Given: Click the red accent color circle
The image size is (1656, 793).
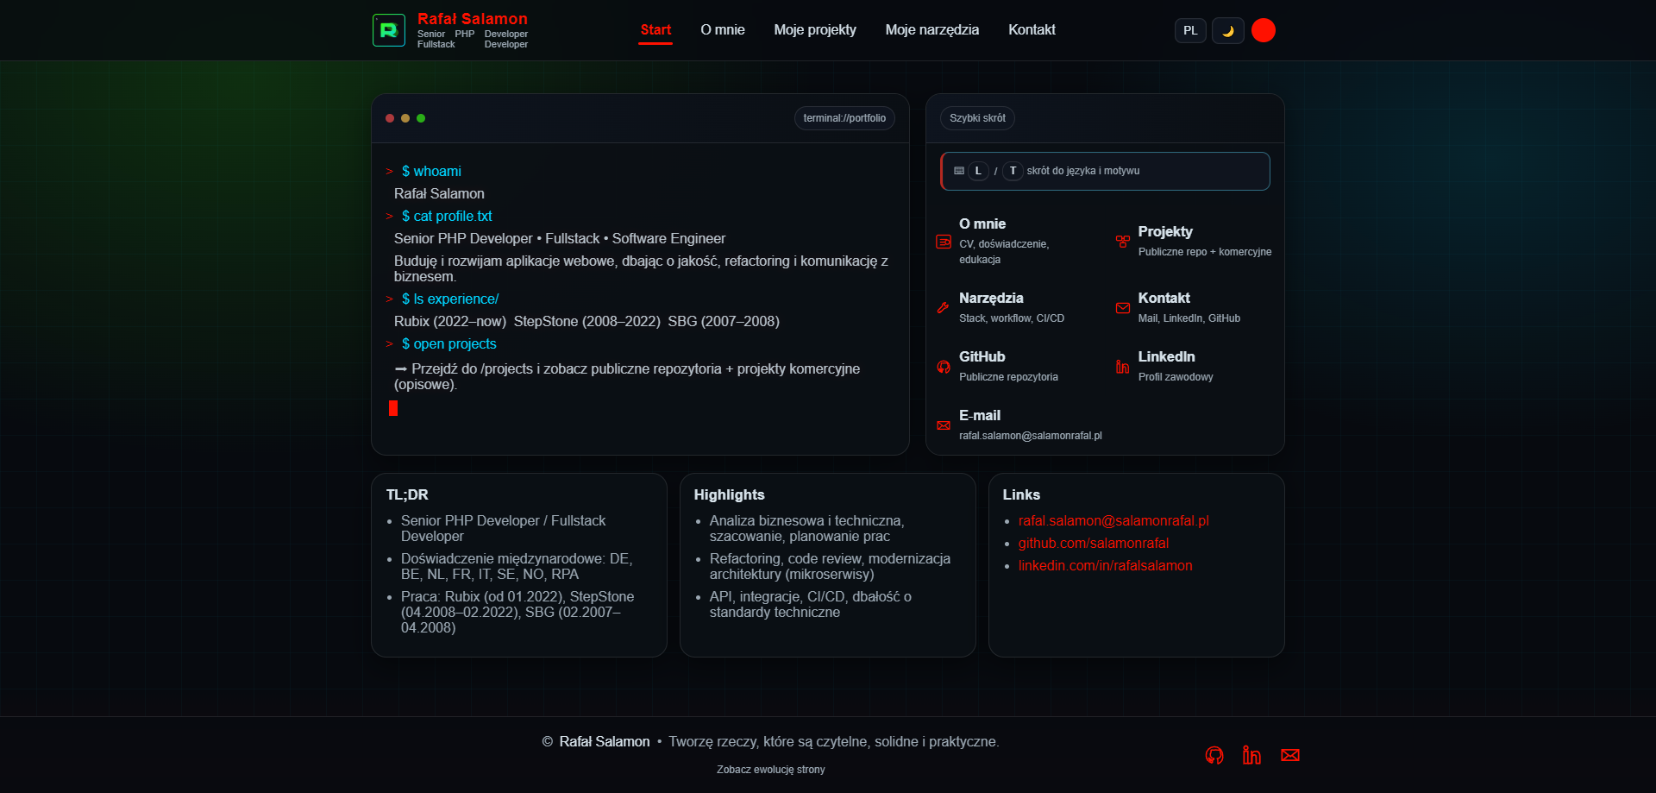Looking at the screenshot, I should (1264, 31).
